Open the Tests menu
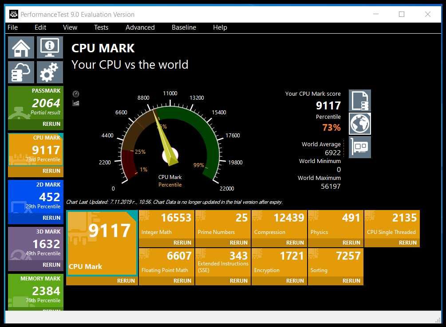Screen dimensions: 446x327 (x=101, y=27)
